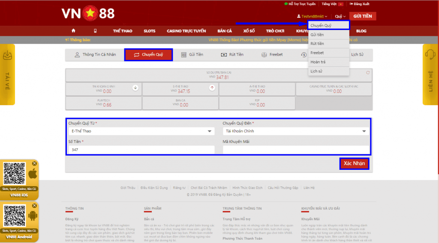Click the red GỬI TIỀN button
This screenshot has height=243, width=439.
coord(363,16)
